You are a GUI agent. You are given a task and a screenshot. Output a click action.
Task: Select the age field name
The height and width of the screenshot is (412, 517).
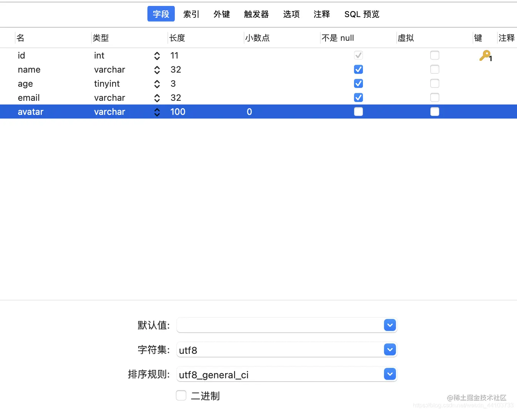pyautogui.click(x=25, y=84)
